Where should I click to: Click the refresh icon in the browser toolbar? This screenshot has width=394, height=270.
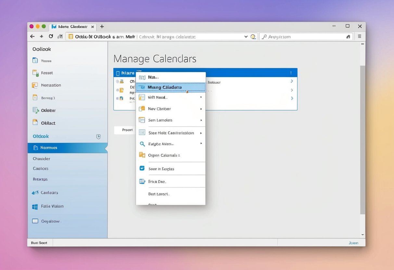point(51,36)
